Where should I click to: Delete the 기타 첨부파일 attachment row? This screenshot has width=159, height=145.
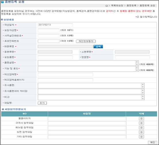tap(141, 137)
